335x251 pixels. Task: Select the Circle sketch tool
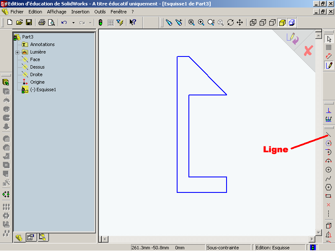(x=329, y=169)
